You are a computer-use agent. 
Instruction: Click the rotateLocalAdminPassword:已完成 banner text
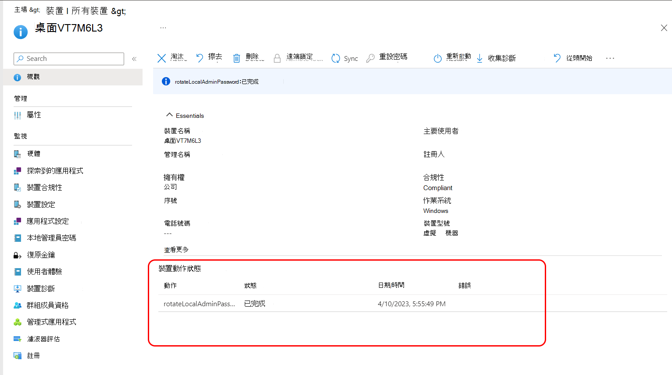pos(217,82)
